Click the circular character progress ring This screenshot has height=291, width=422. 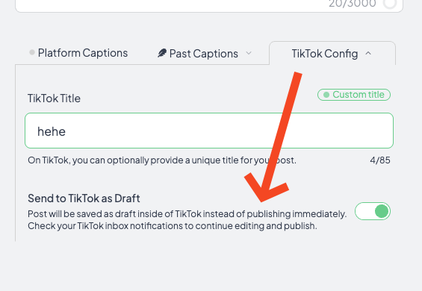(x=390, y=3)
